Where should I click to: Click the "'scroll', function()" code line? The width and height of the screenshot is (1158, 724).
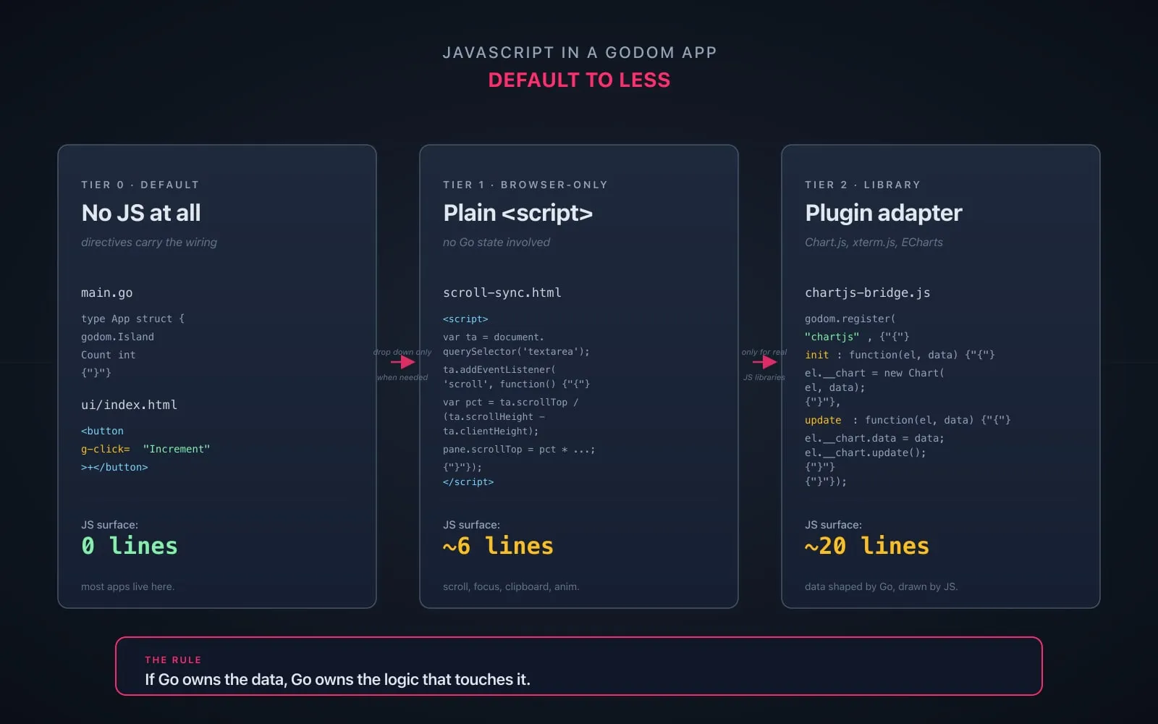(x=516, y=384)
